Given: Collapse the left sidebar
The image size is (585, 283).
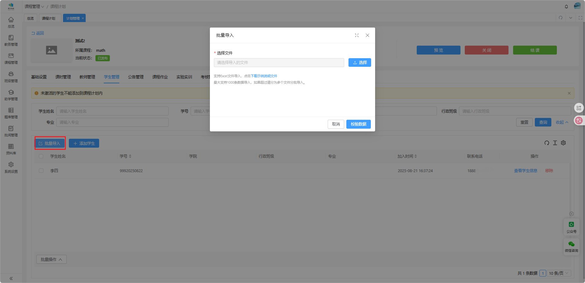Looking at the screenshot, I should coord(11,278).
